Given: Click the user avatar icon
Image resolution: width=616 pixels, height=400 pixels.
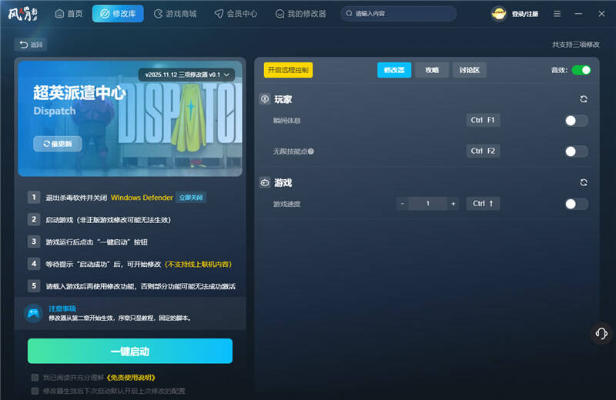Looking at the screenshot, I should [x=499, y=14].
